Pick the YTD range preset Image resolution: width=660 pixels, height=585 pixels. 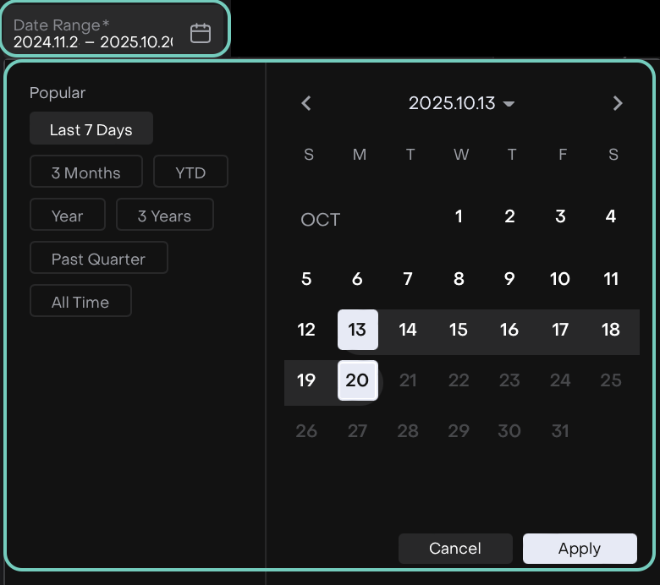tap(190, 172)
